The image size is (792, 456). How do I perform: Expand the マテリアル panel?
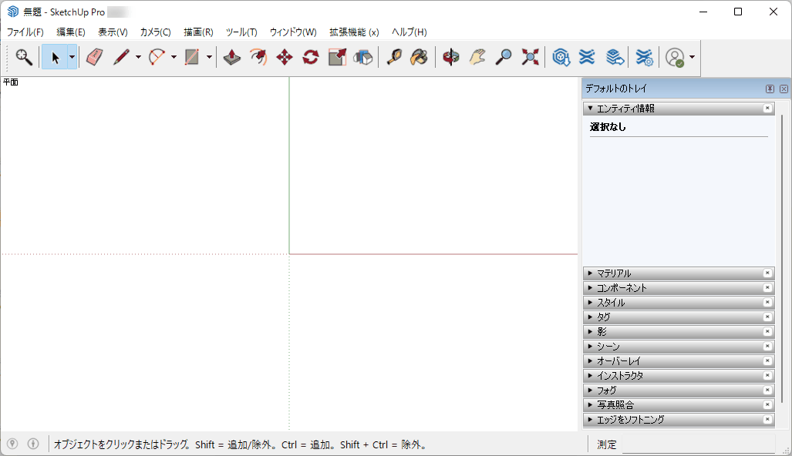pos(613,273)
